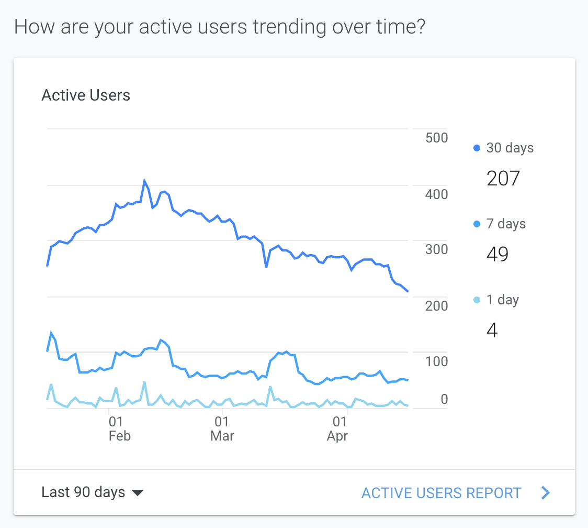Click the 49 value under 7 days
The height and width of the screenshot is (528, 588).
click(x=497, y=255)
